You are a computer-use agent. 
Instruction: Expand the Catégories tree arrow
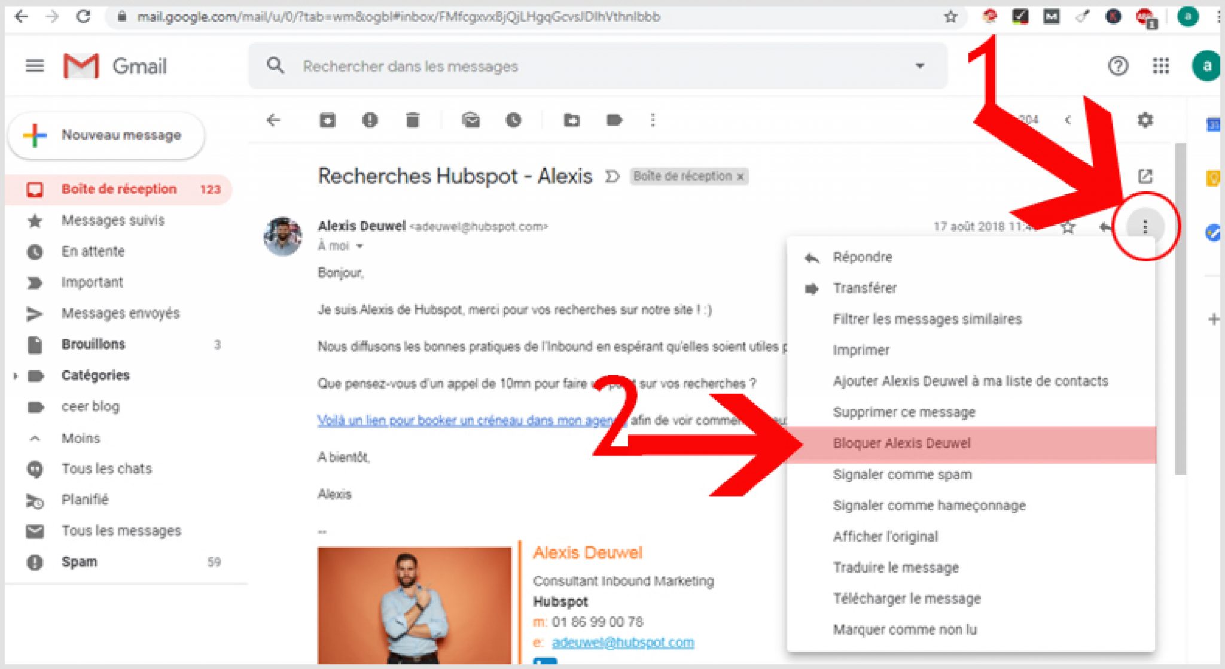[x=15, y=376]
